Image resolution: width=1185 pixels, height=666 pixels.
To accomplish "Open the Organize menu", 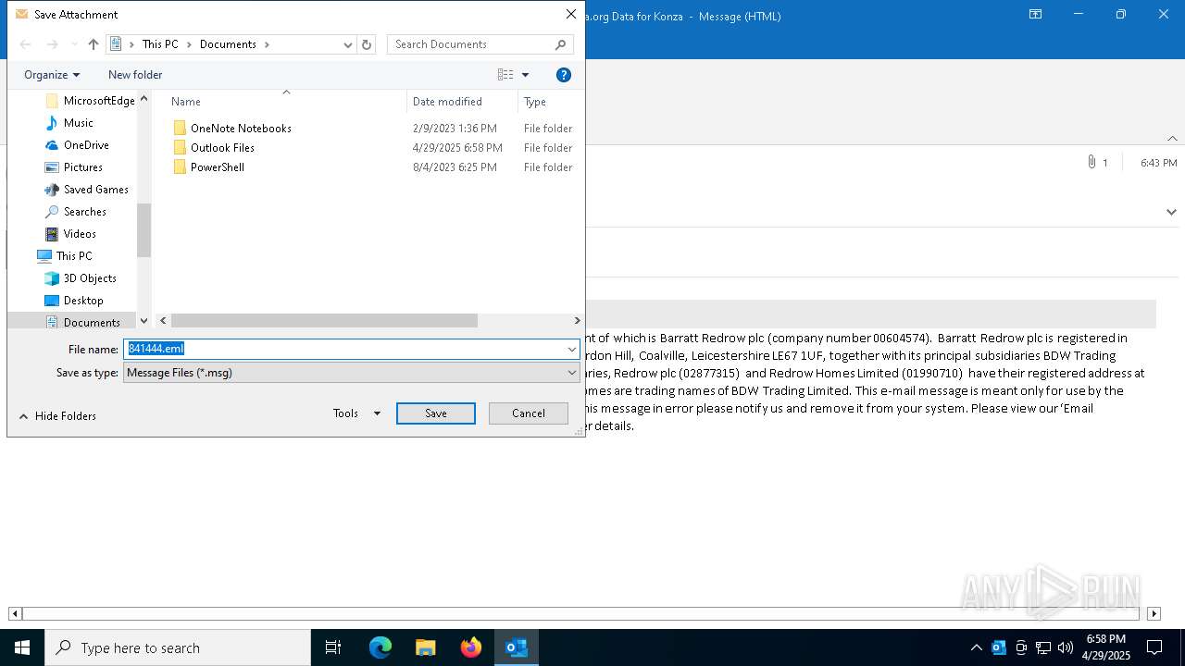I will (x=52, y=75).
